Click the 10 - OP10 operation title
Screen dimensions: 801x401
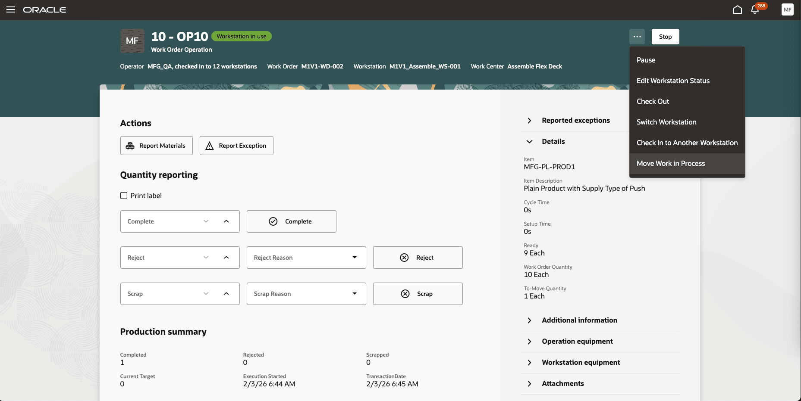[179, 37]
